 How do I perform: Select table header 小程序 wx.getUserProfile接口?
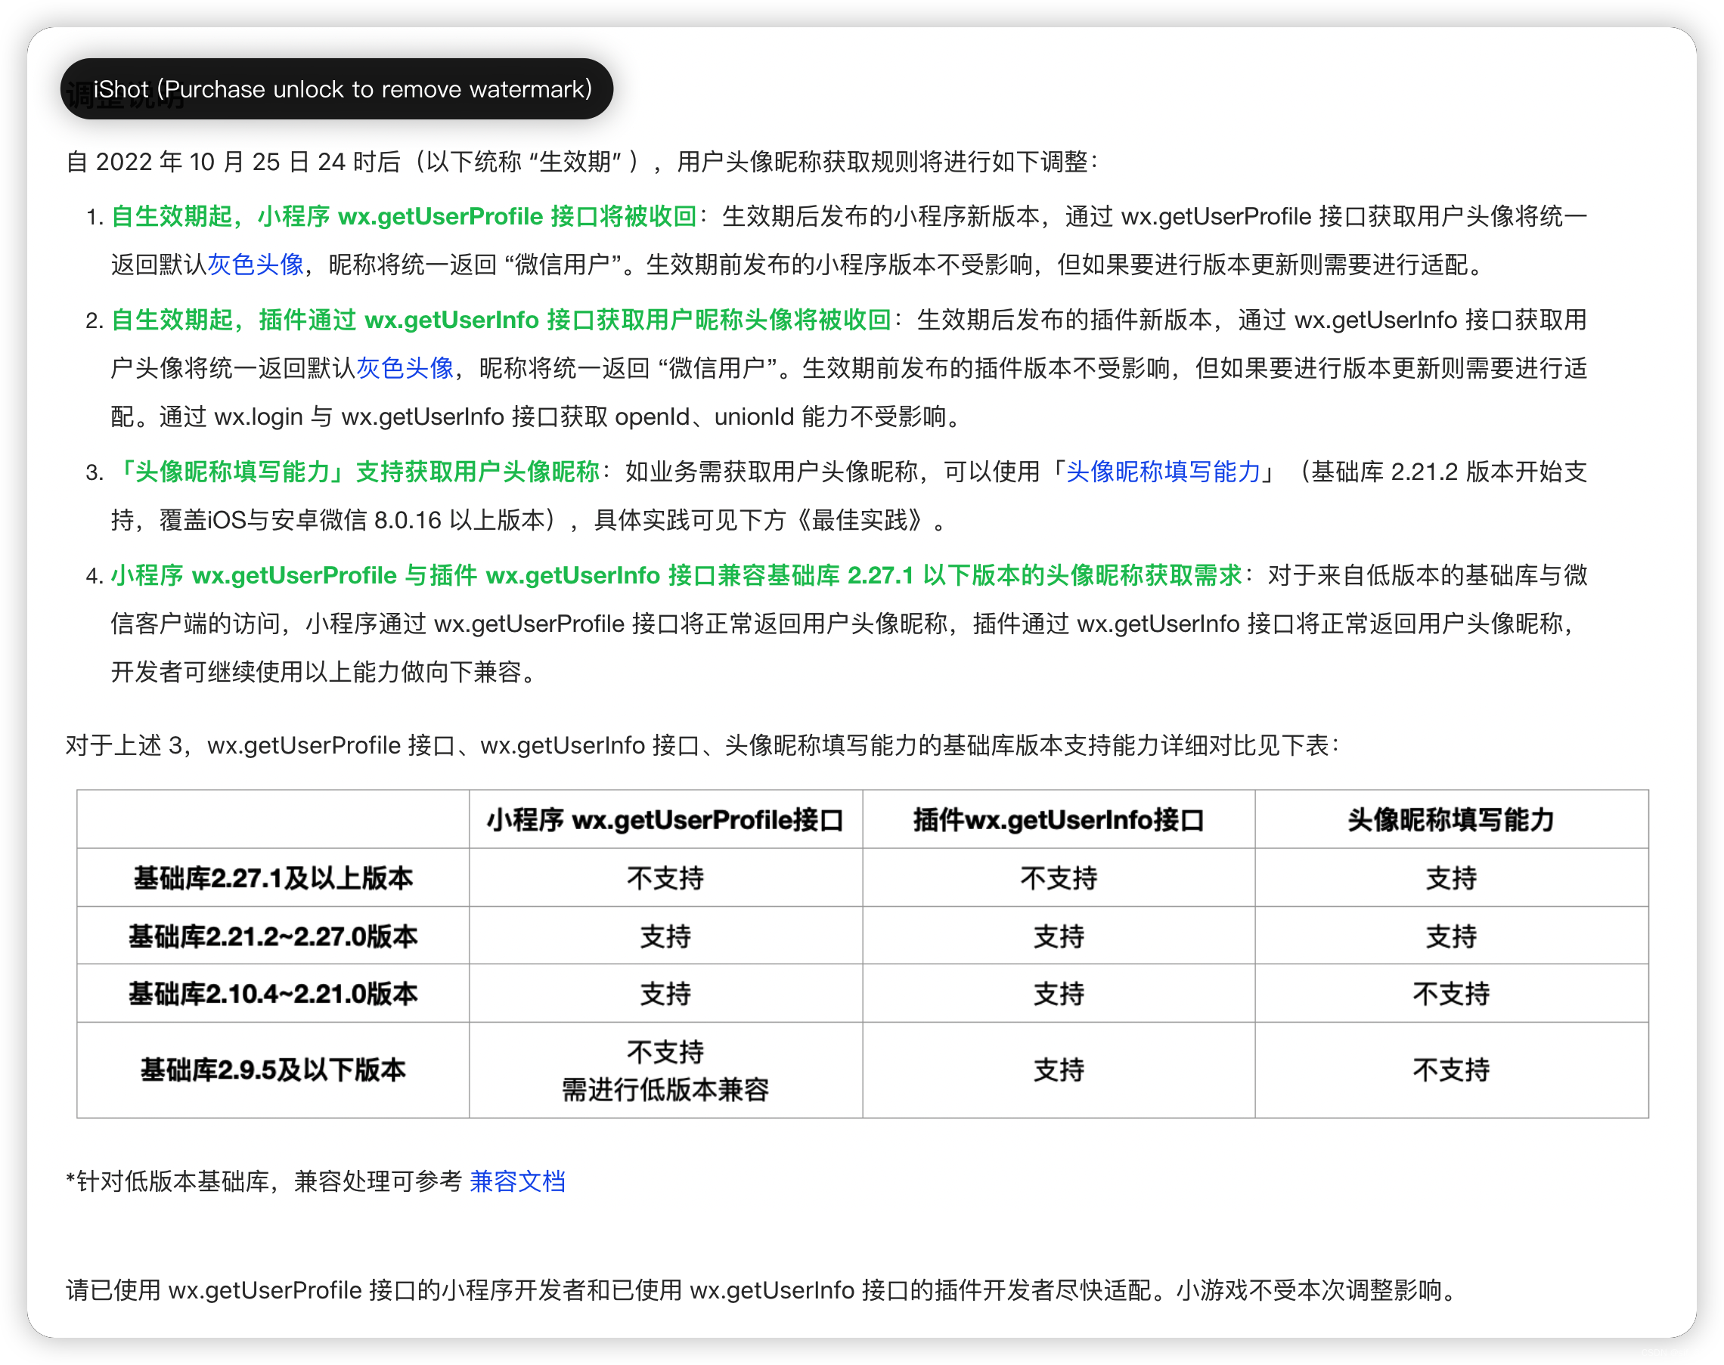point(665,820)
